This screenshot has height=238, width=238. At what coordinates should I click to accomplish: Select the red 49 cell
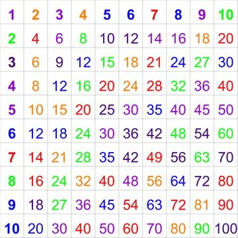tap(155, 157)
